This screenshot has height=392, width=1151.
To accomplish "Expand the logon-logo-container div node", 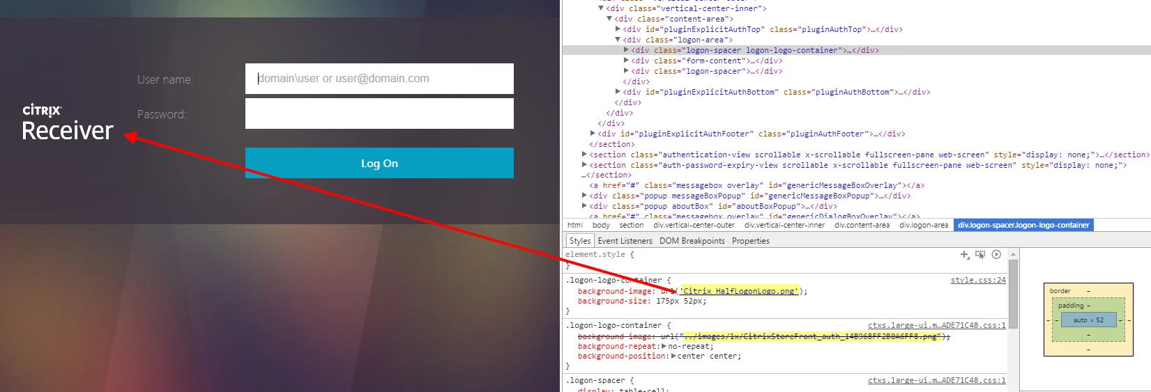I will 626,50.
